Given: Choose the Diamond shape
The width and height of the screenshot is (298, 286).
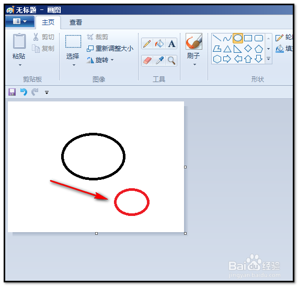Looking at the screenshot, I should (x=248, y=49).
